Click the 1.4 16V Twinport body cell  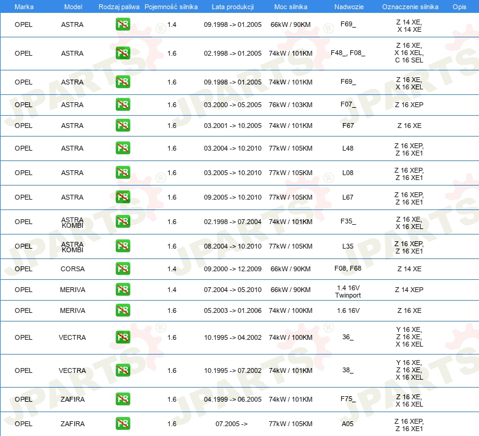click(x=348, y=291)
